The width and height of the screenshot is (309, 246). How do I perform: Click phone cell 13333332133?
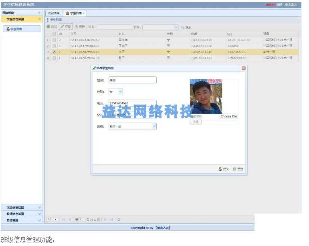202,40
